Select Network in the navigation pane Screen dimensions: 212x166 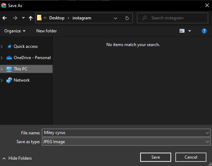coord(21,80)
